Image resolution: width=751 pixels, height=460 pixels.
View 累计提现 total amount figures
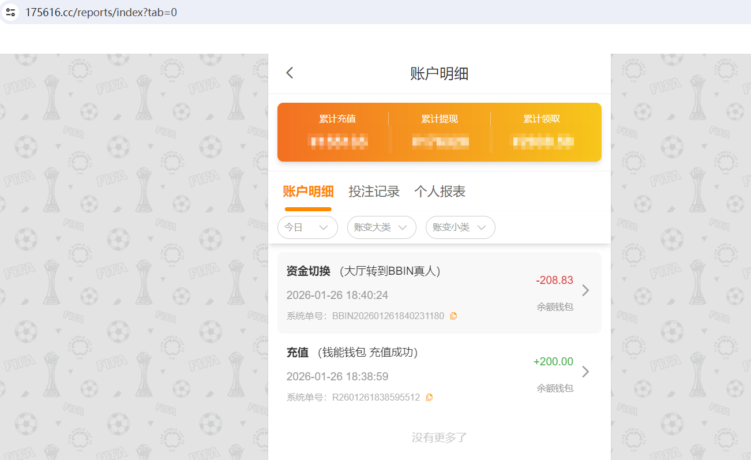pos(440,141)
